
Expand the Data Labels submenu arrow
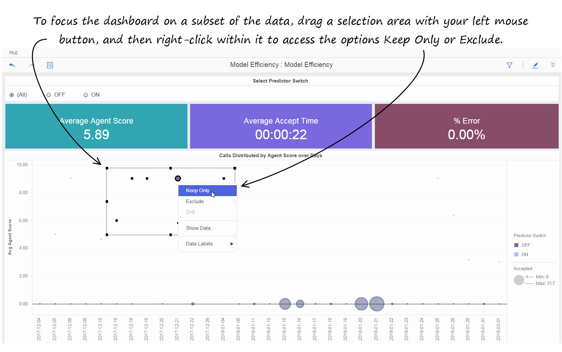232,244
